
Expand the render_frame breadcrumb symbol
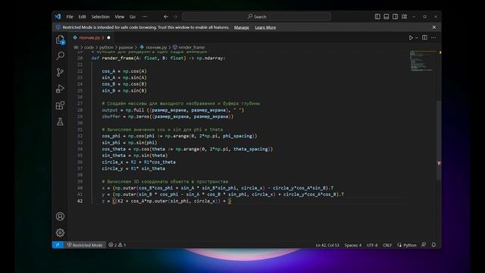(x=189, y=47)
